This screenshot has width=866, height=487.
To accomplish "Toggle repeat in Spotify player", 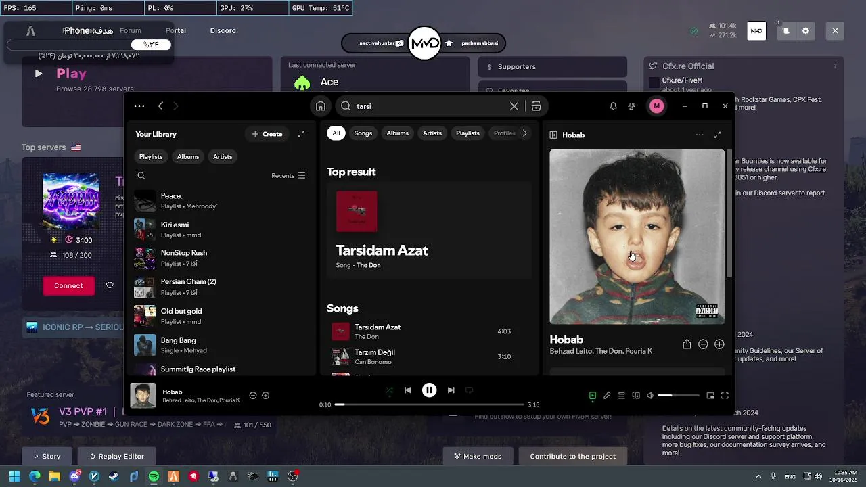I will click(469, 390).
